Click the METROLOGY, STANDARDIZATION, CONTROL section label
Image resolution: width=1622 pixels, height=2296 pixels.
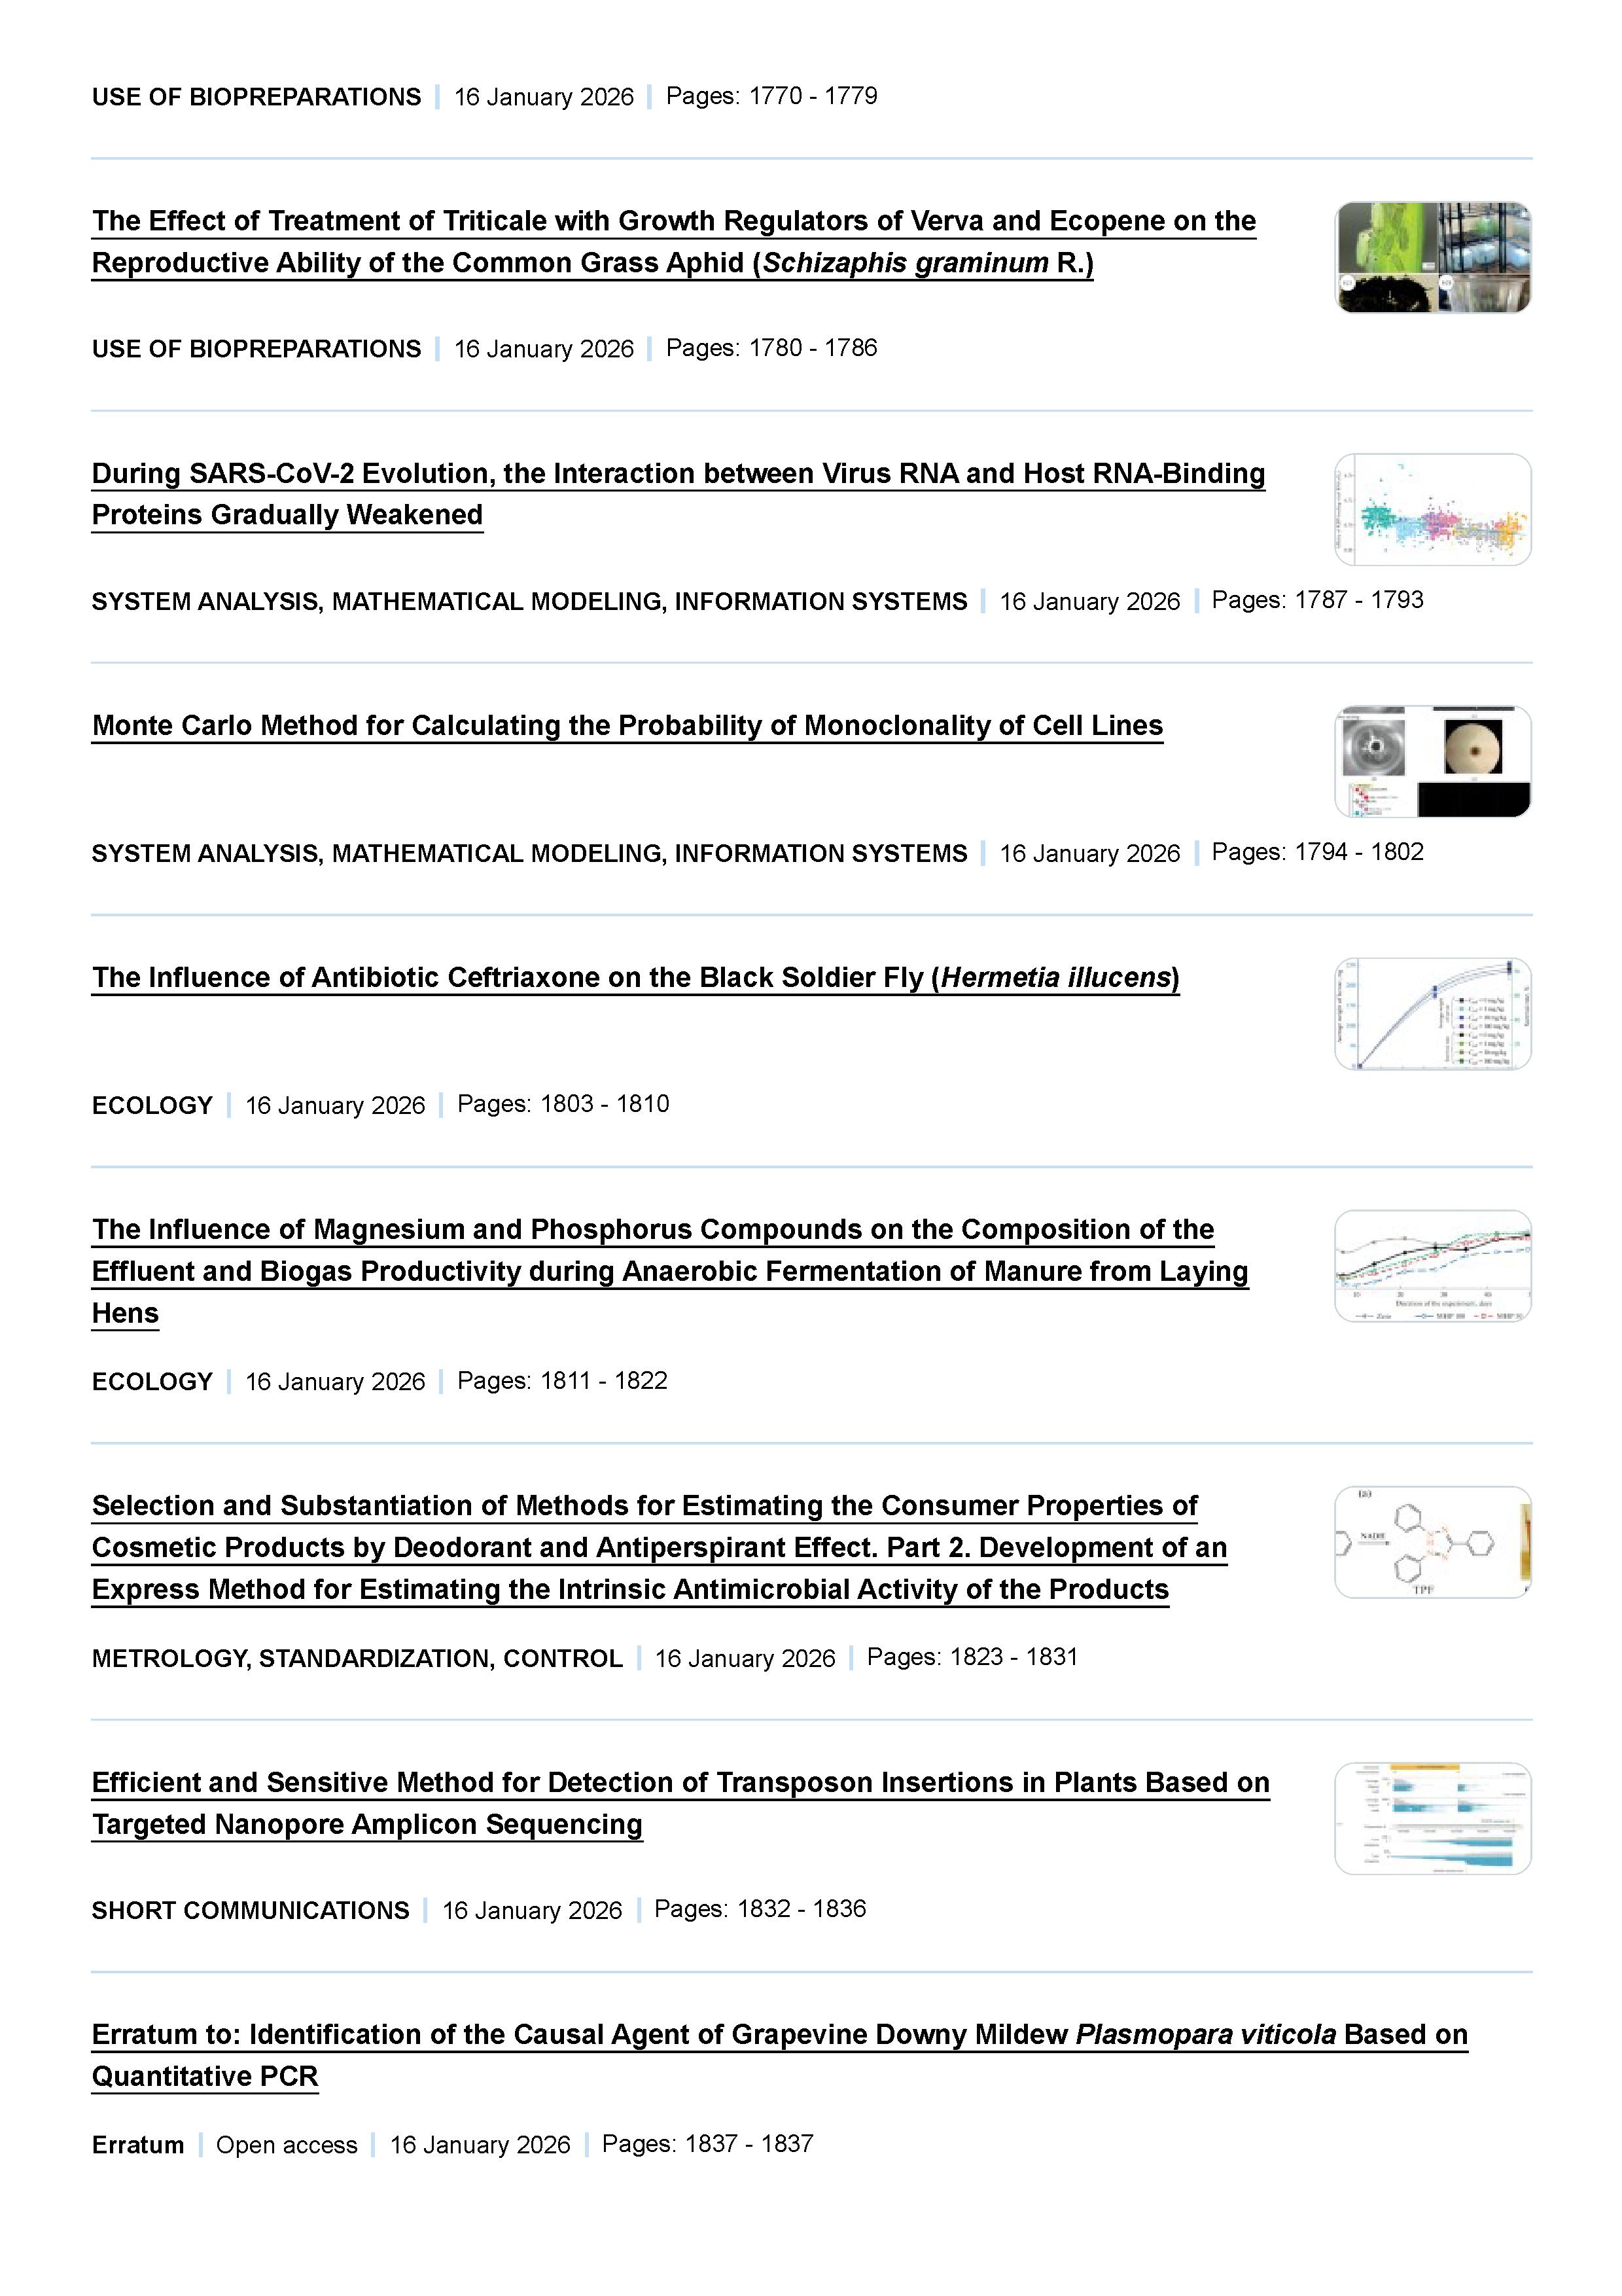pyautogui.click(x=357, y=1658)
